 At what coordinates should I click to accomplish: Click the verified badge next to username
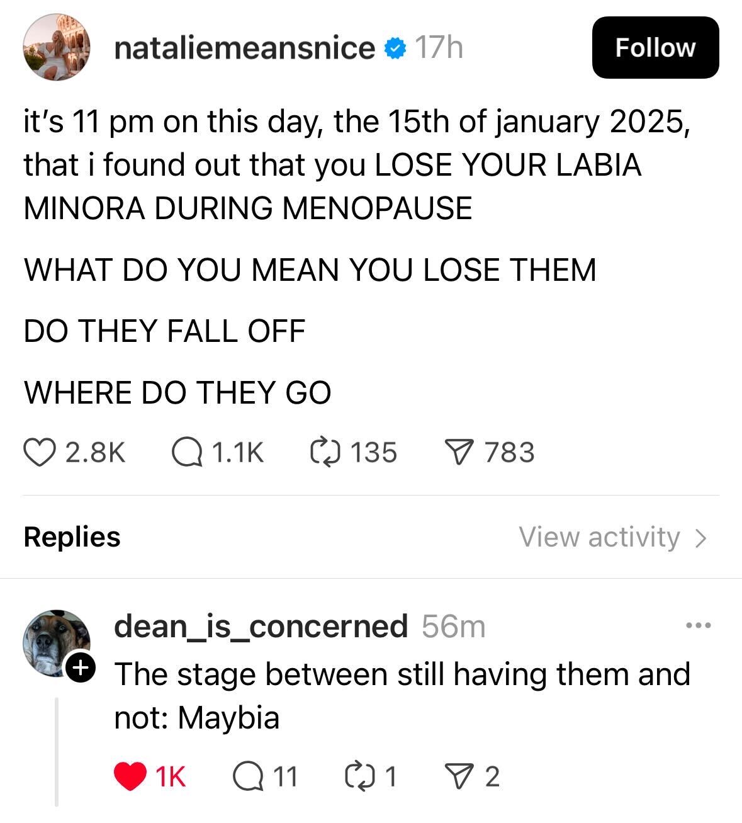pyautogui.click(x=395, y=48)
